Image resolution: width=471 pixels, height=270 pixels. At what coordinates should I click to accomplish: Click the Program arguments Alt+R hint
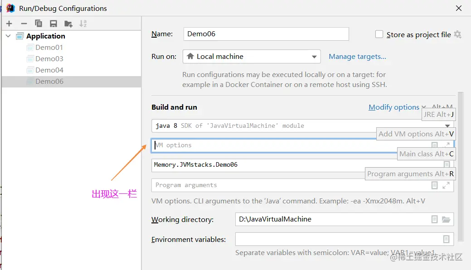pyautogui.click(x=410, y=174)
